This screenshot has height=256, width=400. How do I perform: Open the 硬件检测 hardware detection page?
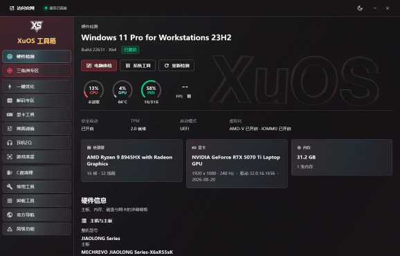click(37, 56)
